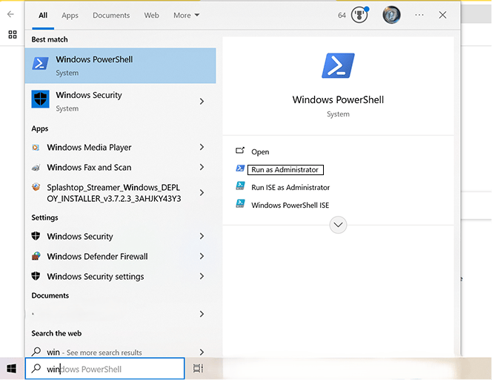Screen dimensions: 492x380
Task: Click Open in the PowerShell actions
Action: click(x=260, y=152)
